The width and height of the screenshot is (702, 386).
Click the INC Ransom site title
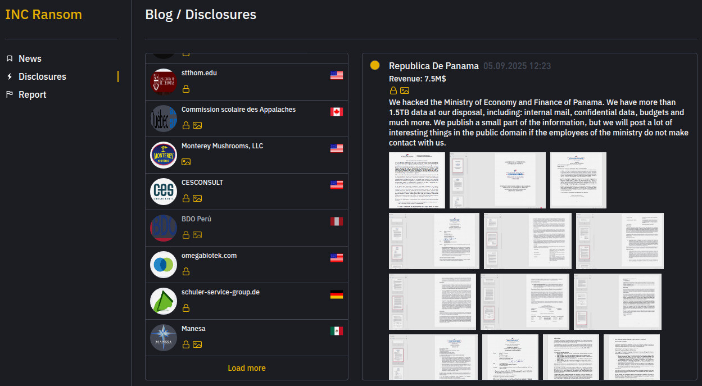(x=43, y=15)
